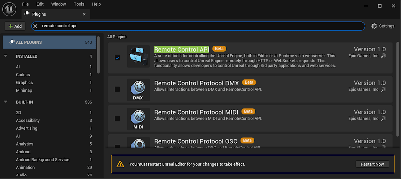Click the plug icon on Plugins tab
Image resolution: width=401 pixels, height=179 pixels.
pos(27,14)
